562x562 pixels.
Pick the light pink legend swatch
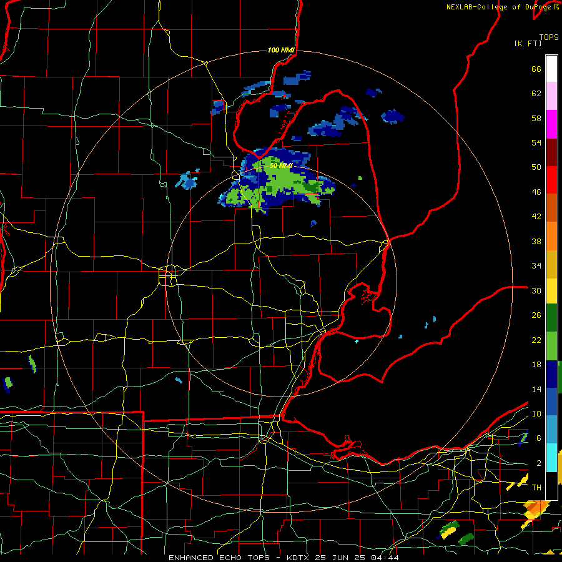pos(551,96)
